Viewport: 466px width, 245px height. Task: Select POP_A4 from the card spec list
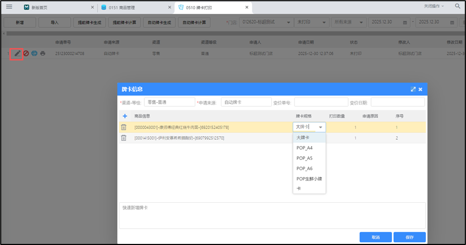pyautogui.click(x=305, y=148)
